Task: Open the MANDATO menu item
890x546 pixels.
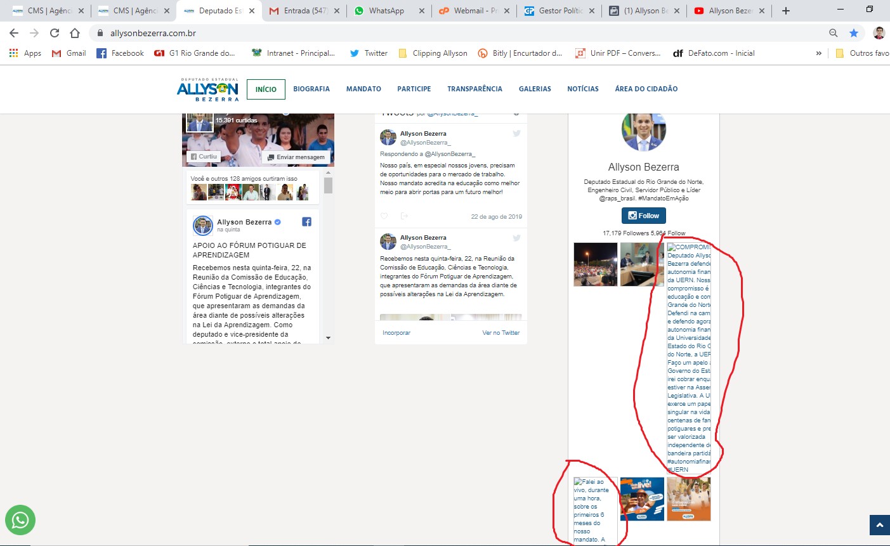Action: tap(363, 89)
